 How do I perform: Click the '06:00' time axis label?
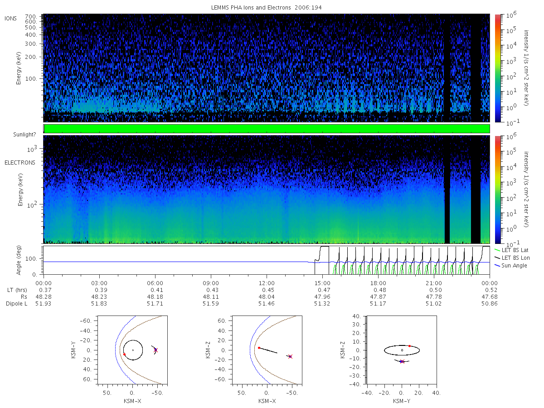coord(155,283)
